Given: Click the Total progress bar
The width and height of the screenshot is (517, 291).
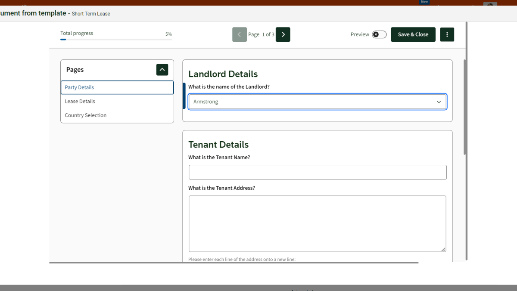Looking at the screenshot, I should coord(116,39).
